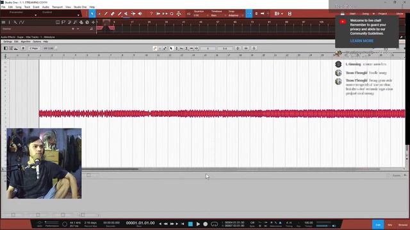The width and height of the screenshot is (410, 230).
Task: Select the Mute tool in top toolbar
Action: point(126,13)
